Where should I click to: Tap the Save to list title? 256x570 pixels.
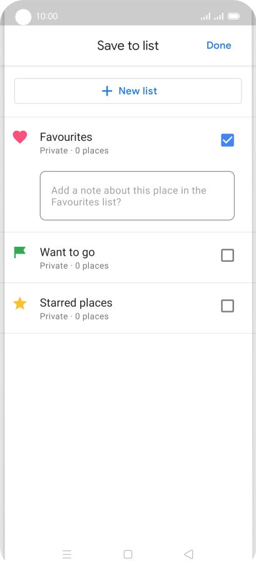point(128,46)
